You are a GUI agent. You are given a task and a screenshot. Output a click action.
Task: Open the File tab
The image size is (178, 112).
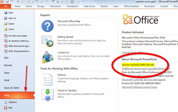6,6
